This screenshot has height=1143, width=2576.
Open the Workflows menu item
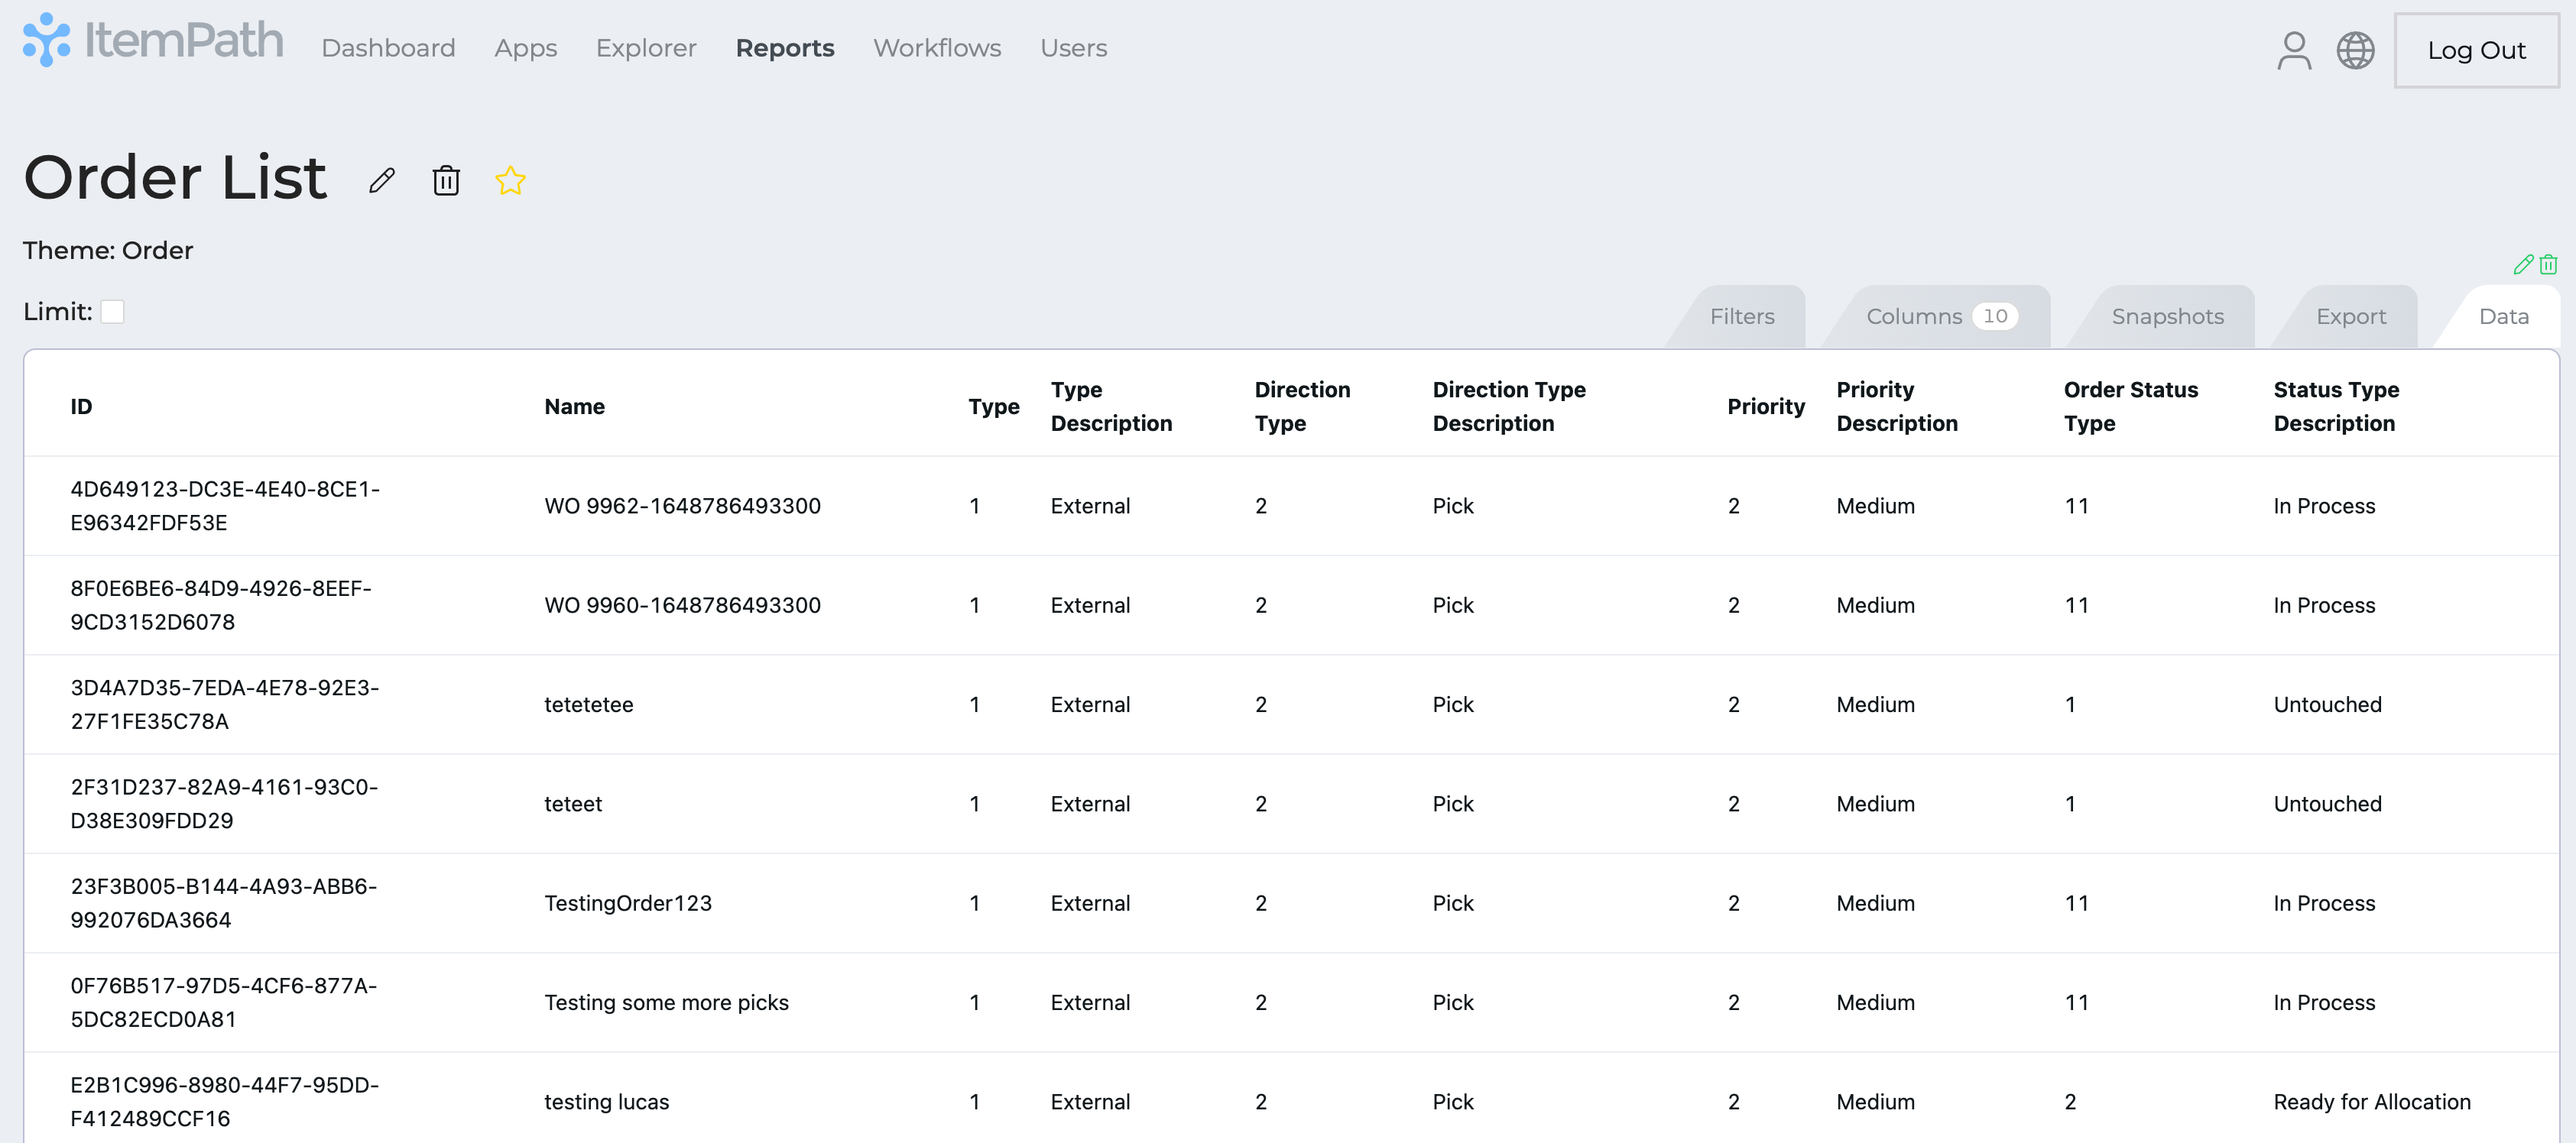pyautogui.click(x=936, y=48)
